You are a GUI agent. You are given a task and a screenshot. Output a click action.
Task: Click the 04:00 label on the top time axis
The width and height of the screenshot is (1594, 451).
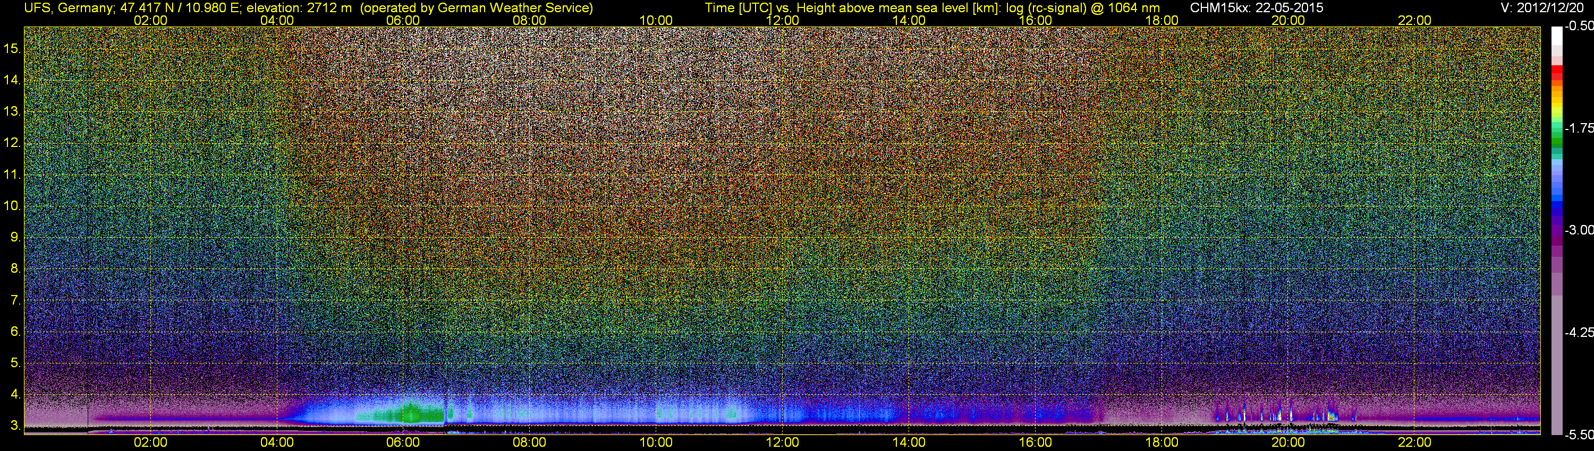(277, 20)
